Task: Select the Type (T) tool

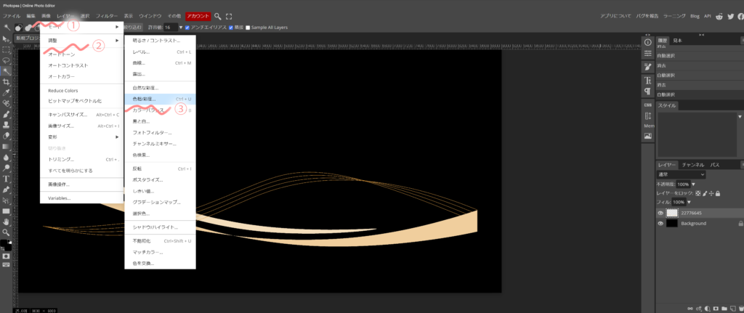Action: pos(7,178)
